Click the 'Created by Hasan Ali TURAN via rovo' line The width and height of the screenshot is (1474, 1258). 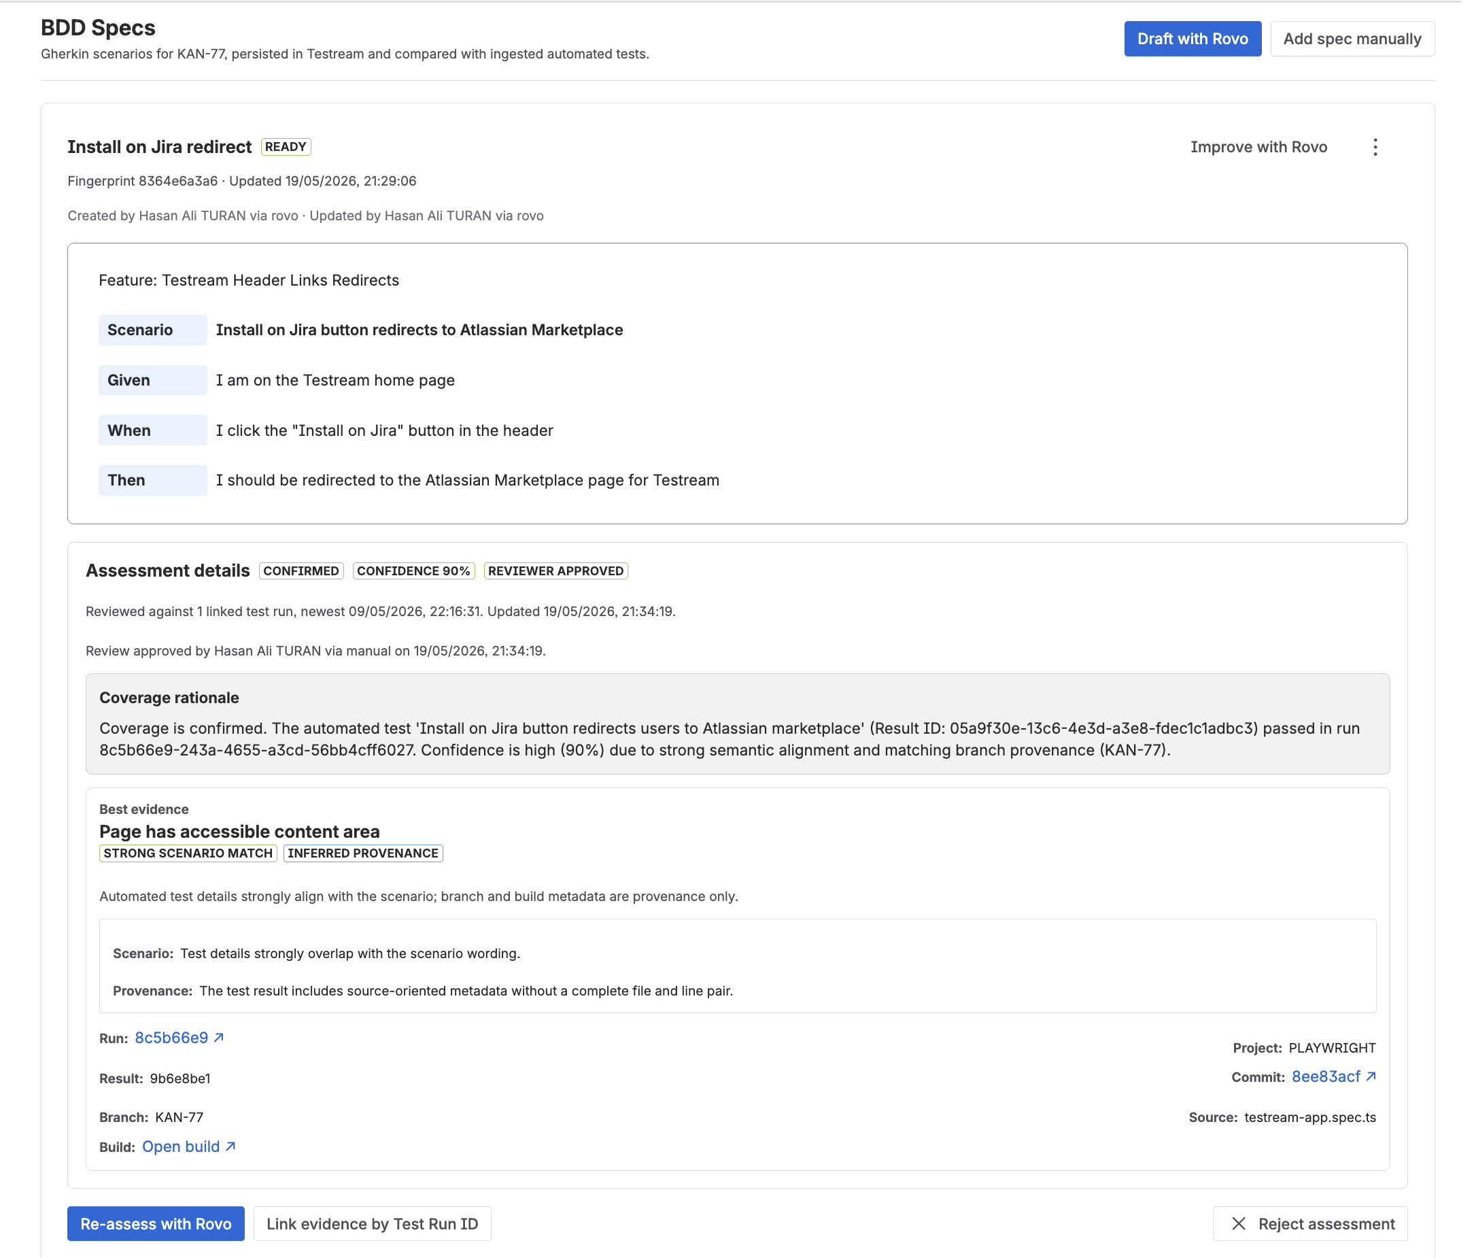[183, 216]
